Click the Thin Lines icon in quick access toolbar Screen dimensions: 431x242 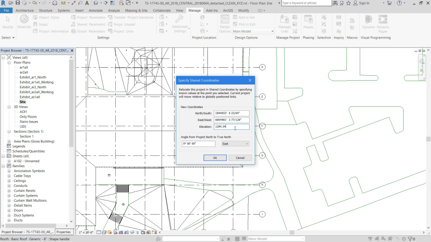coord(113,3)
